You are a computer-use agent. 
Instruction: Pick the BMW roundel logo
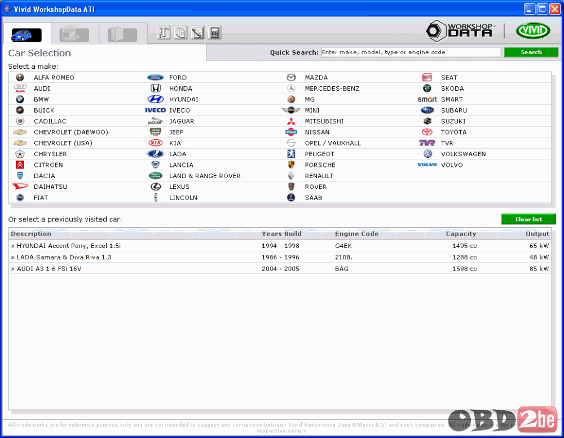tap(20, 99)
